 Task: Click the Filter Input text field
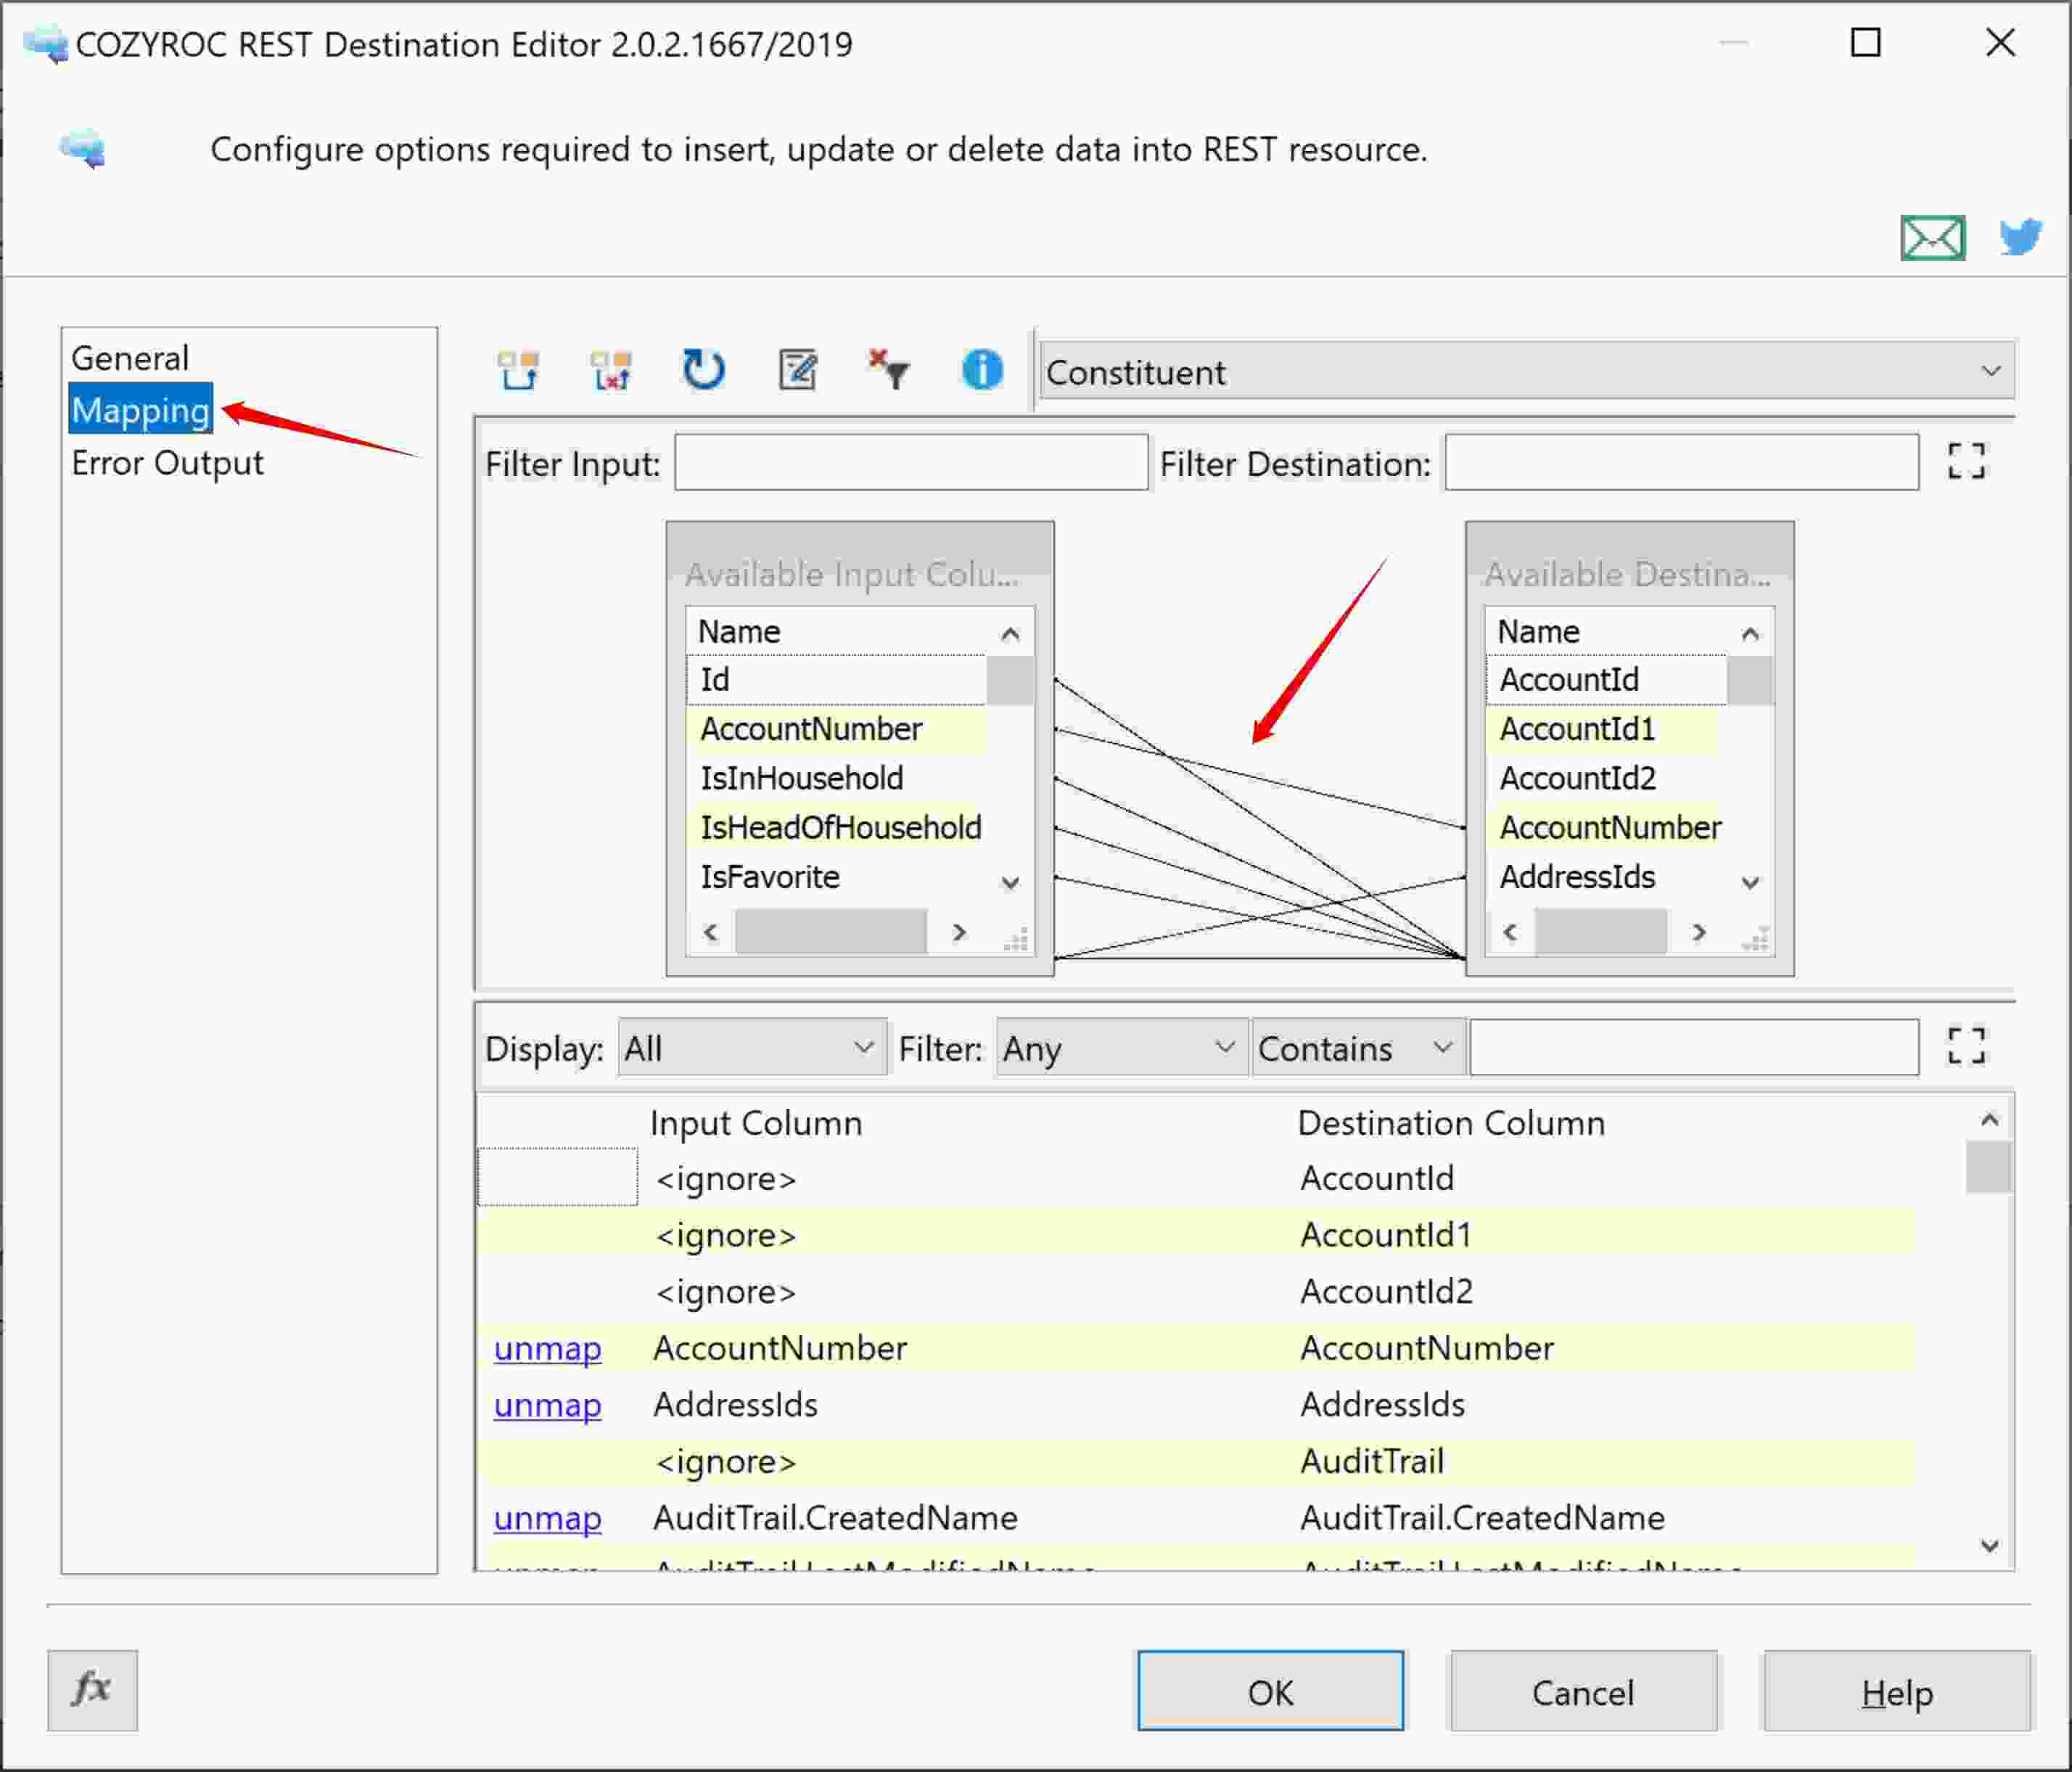[x=911, y=462]
